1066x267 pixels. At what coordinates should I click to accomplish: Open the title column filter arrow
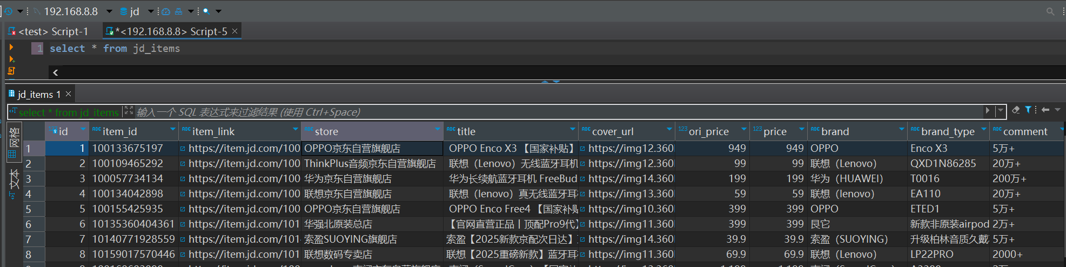coord(573,129)
